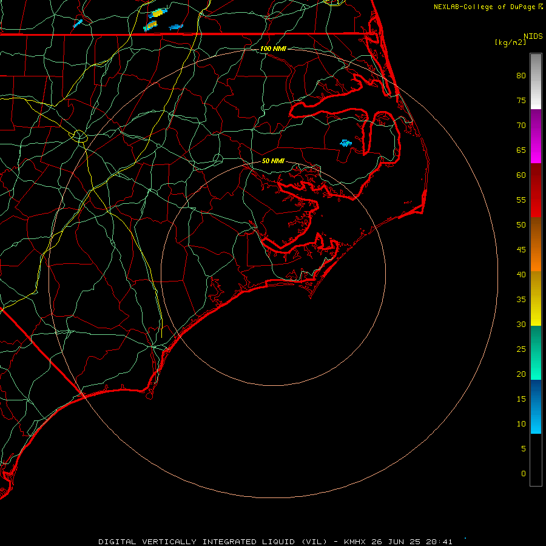Screen dimensions: 546x546
Task: Select the 50 value on the VIL scale
Action: coord(521,225)
